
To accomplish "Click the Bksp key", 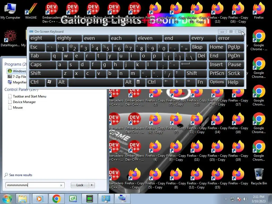I will 199,48.
